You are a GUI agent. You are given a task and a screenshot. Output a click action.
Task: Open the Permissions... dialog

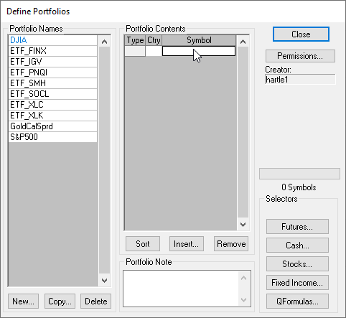point(300,56)
